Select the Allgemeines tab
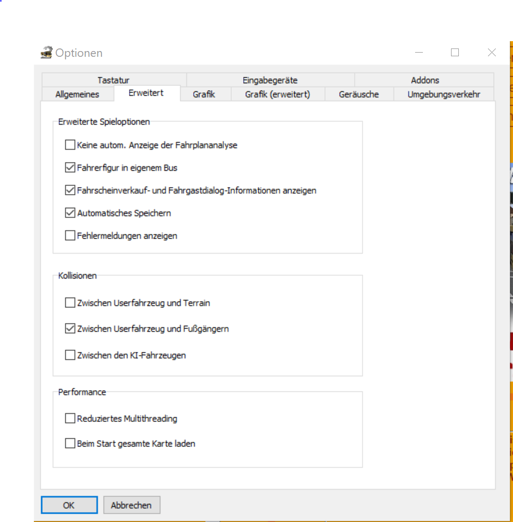Viewport: 513px width, 522px height. [77, 94]
